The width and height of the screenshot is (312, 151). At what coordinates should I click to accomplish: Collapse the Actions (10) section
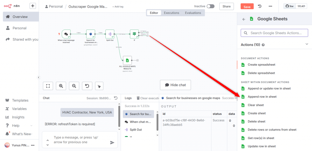point(307,44)
